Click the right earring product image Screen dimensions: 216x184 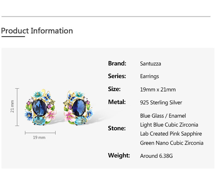77,107
